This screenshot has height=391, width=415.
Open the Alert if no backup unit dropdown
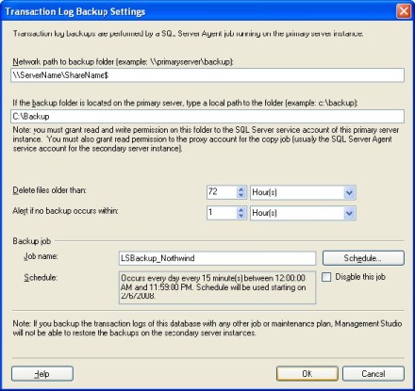(349, 213)
